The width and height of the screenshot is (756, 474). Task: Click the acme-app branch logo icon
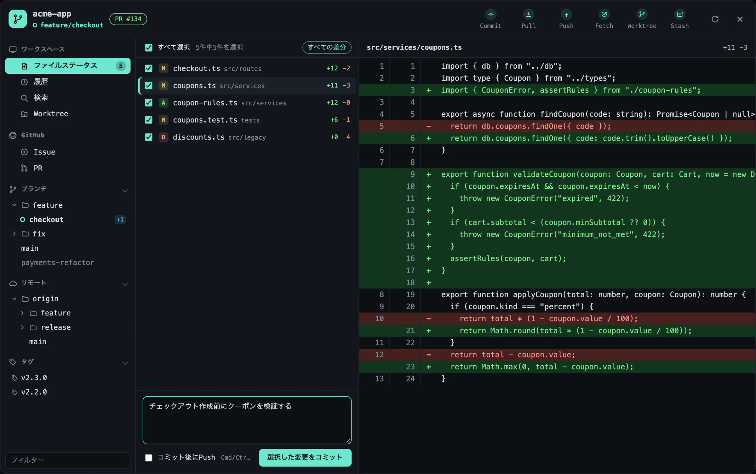[x=18, y=19]
